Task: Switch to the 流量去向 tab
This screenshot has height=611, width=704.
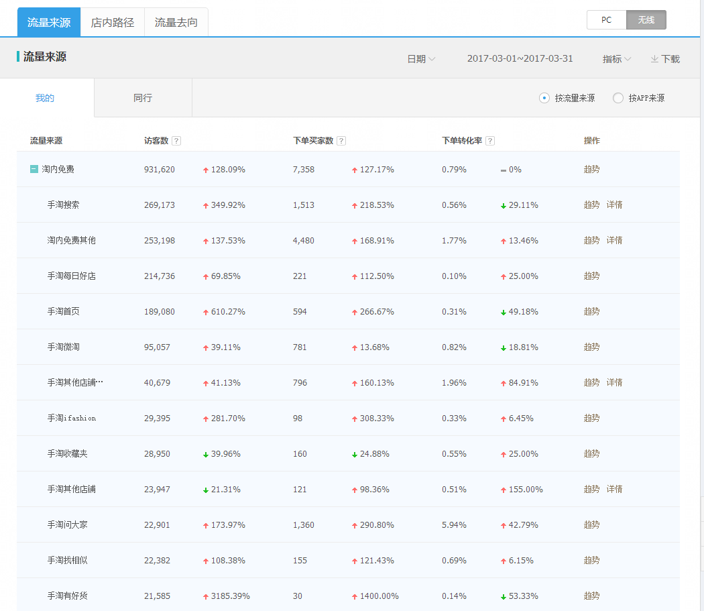Action: (176, 22)
